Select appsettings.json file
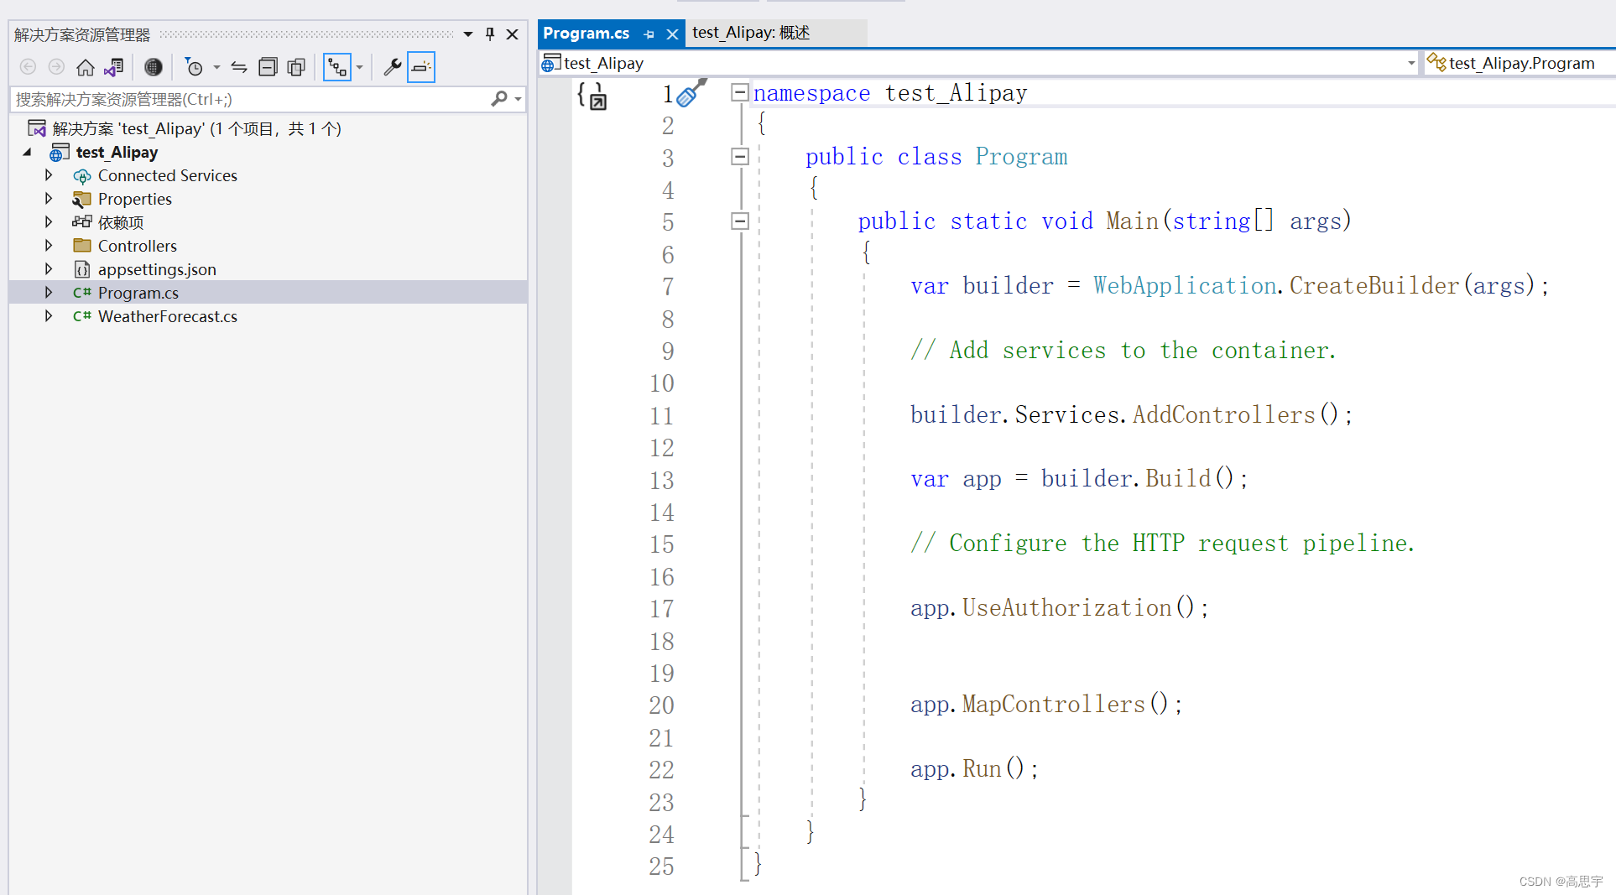1616x895 pixels. (x=157, y=269)
